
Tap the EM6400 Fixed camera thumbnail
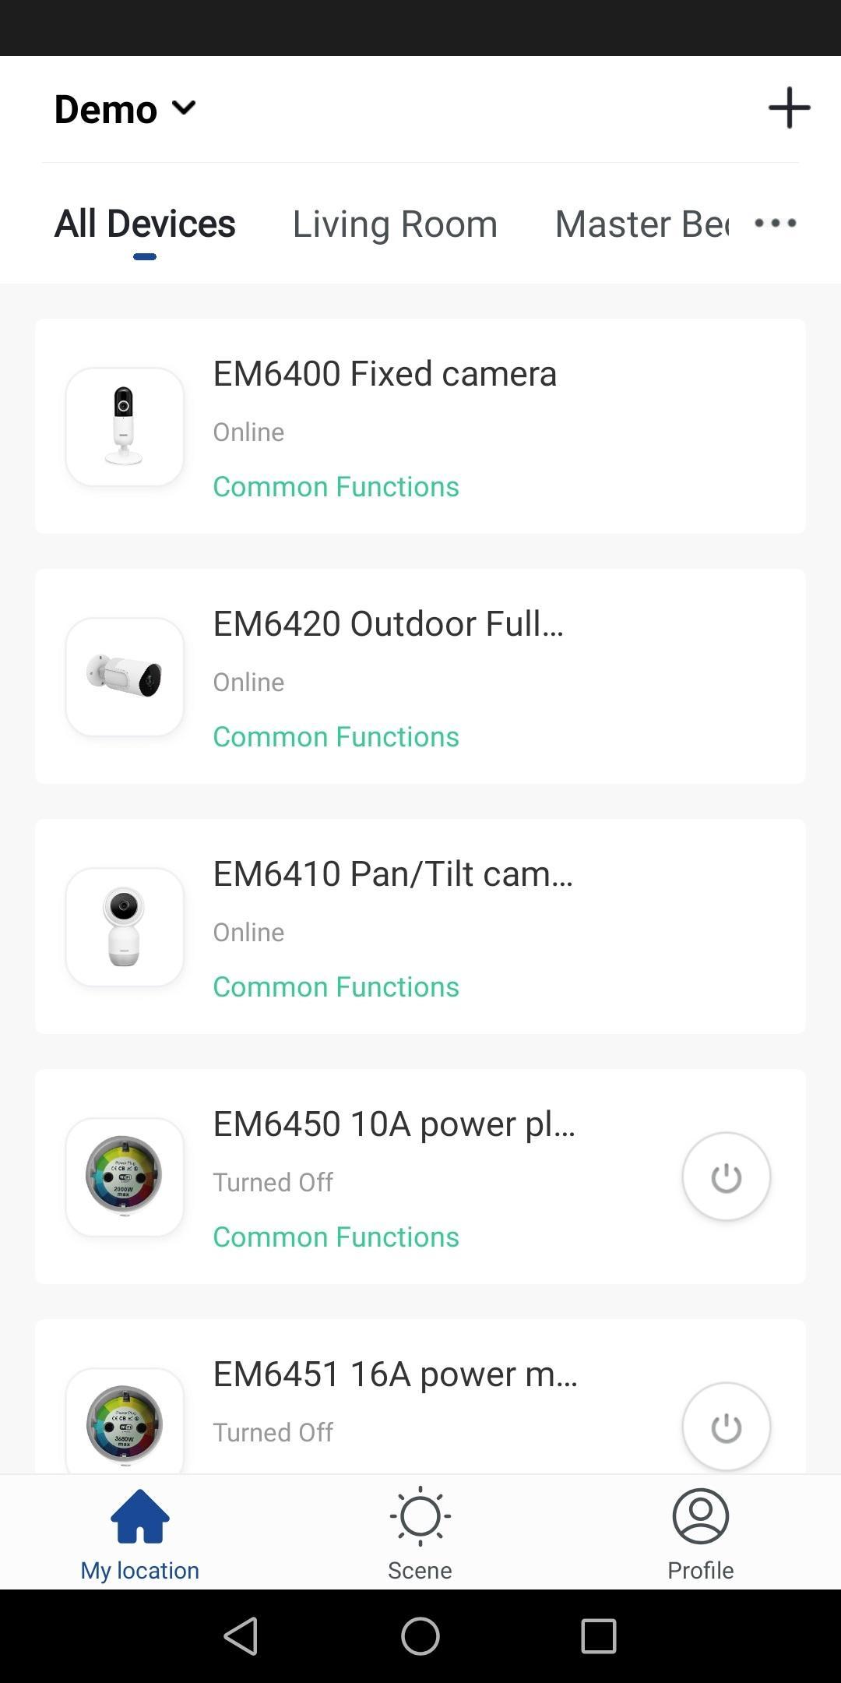click(x=125, y=427)
